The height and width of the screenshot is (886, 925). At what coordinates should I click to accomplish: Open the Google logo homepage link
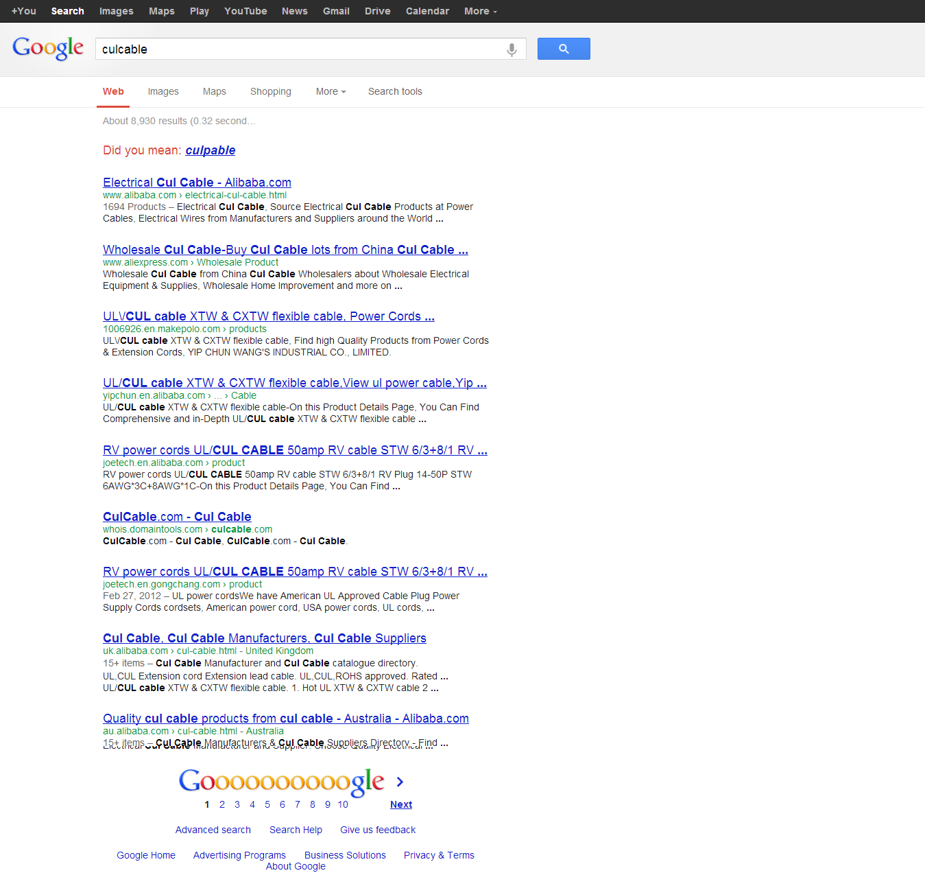click(x=48, y=48)
